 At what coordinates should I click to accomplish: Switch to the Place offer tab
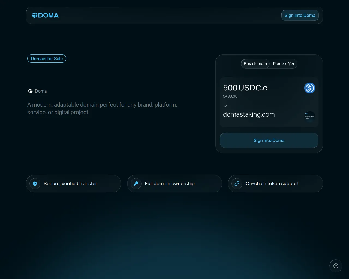284,64
